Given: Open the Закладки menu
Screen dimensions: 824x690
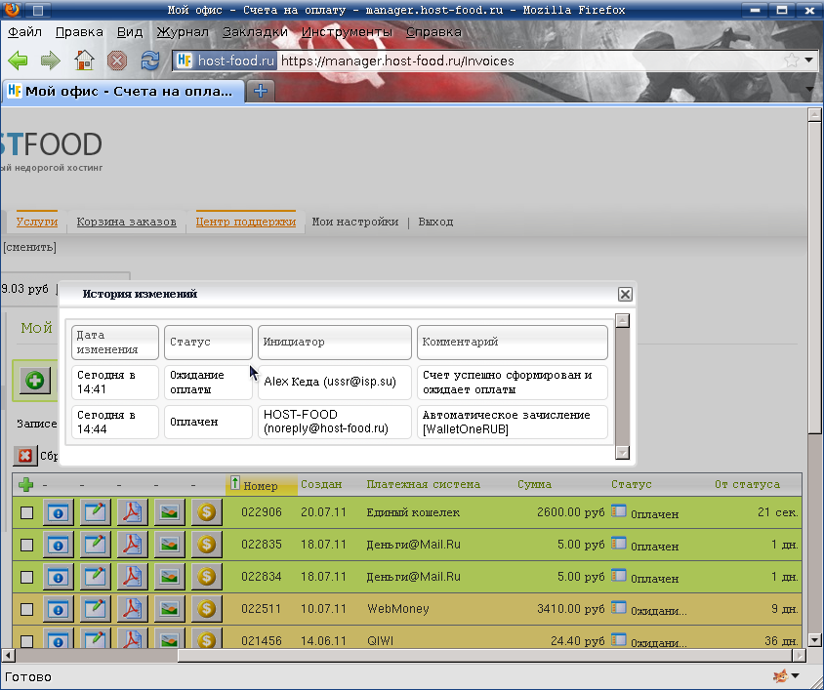Looking at the screenshot, I should click(x=255, y=32).
